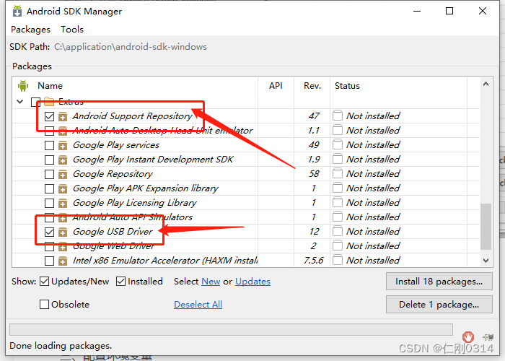Click the loading progress bar
505x361 pixels.
click(x=232, y=330)
